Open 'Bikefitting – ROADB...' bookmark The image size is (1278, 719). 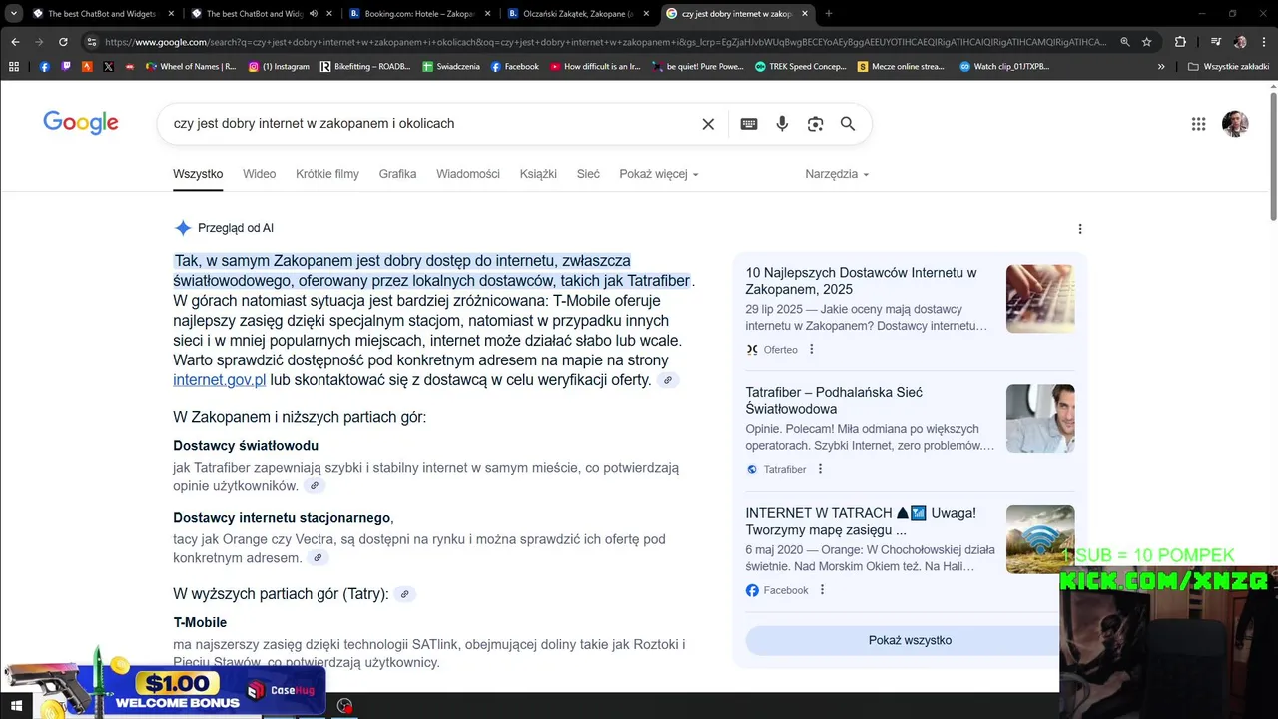pos(365,67)
